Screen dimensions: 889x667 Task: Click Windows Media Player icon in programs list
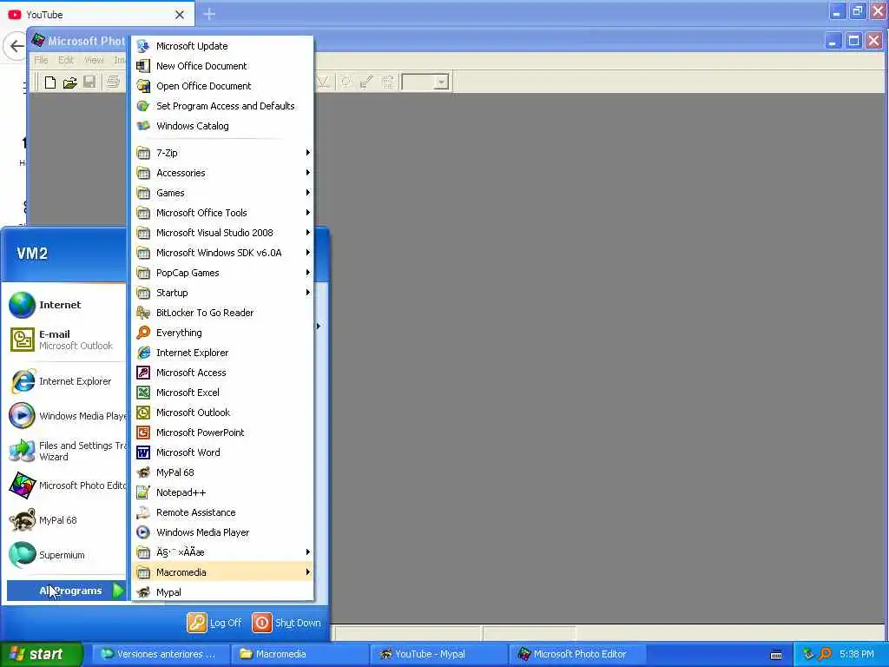pyautogui.click(x=143, y=532)
